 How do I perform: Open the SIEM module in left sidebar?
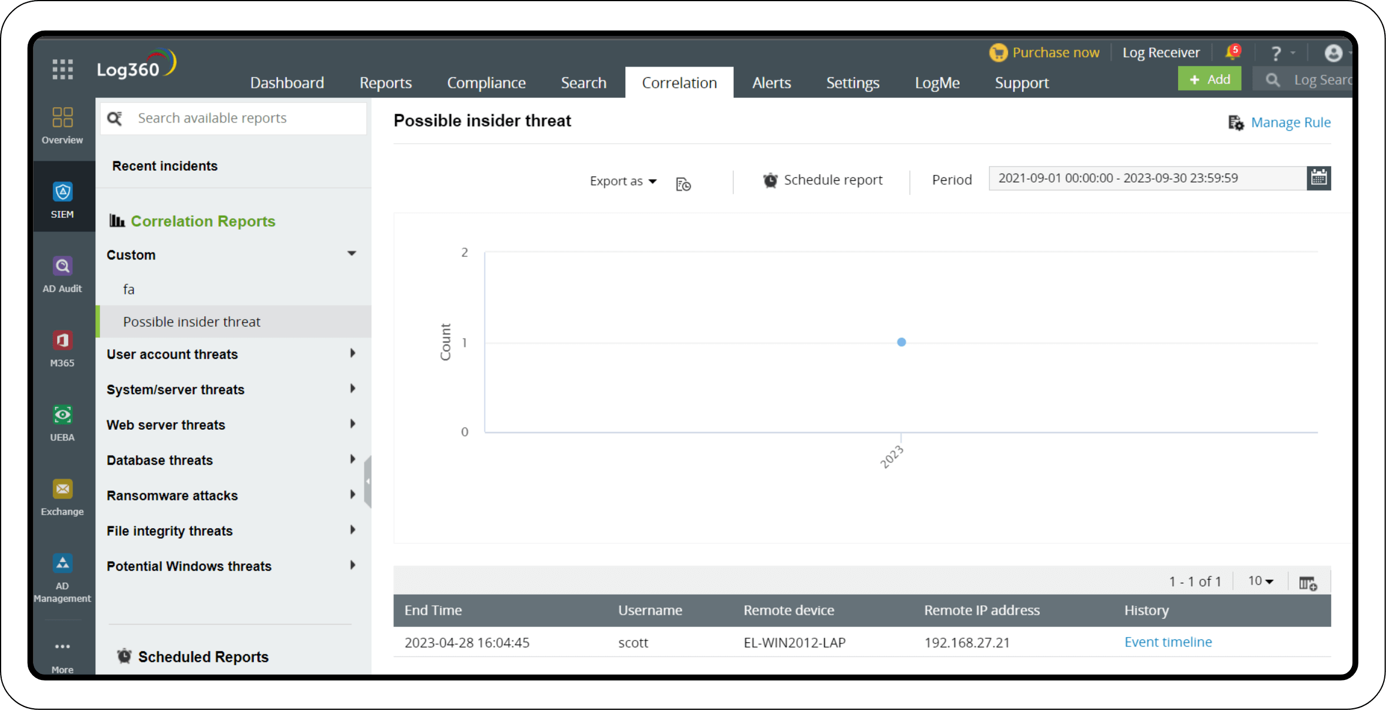(62, 199)
